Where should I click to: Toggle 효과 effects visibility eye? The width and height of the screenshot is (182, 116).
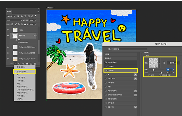(x=16, y=40)
